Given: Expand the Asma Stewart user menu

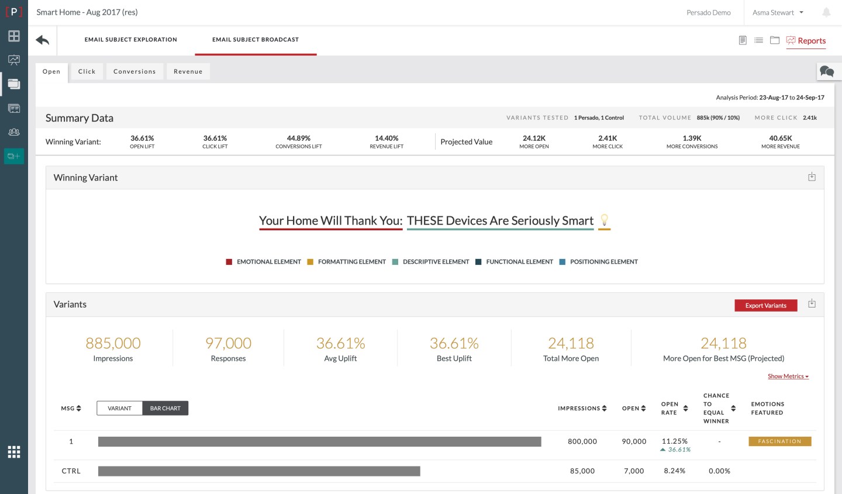Looking at the screenshot, I should click(x=778, y=12).
